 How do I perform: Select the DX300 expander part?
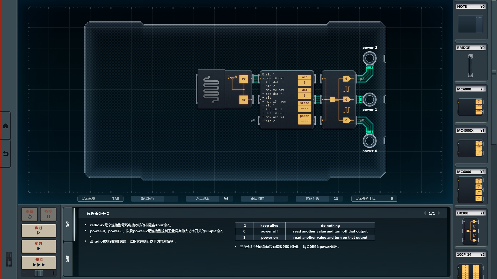coord(470,231)
